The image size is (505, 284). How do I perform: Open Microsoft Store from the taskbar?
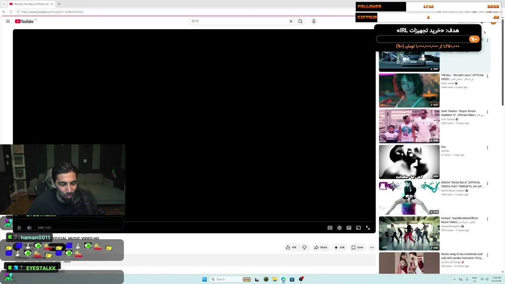pos(292,279)
